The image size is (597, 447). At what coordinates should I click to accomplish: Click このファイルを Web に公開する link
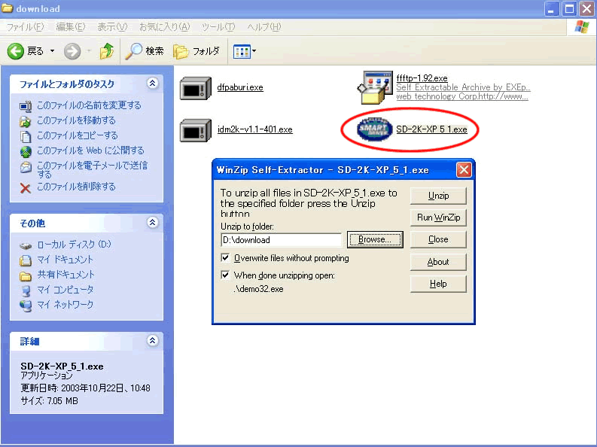90,151
